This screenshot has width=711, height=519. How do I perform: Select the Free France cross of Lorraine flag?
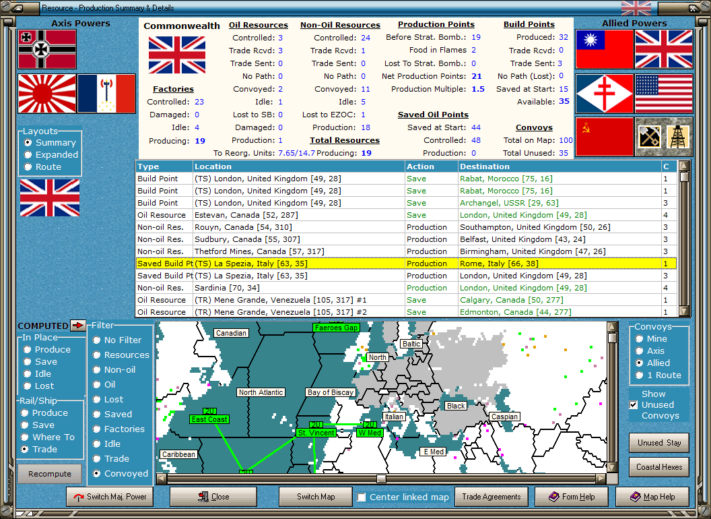(x=605, y=94)
